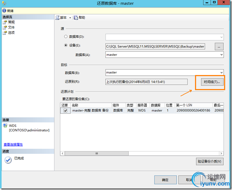The width and height of the screenshot is (232, 190).
Task: Minimize the 还原数据库 window
Action: tap(207, 2)
